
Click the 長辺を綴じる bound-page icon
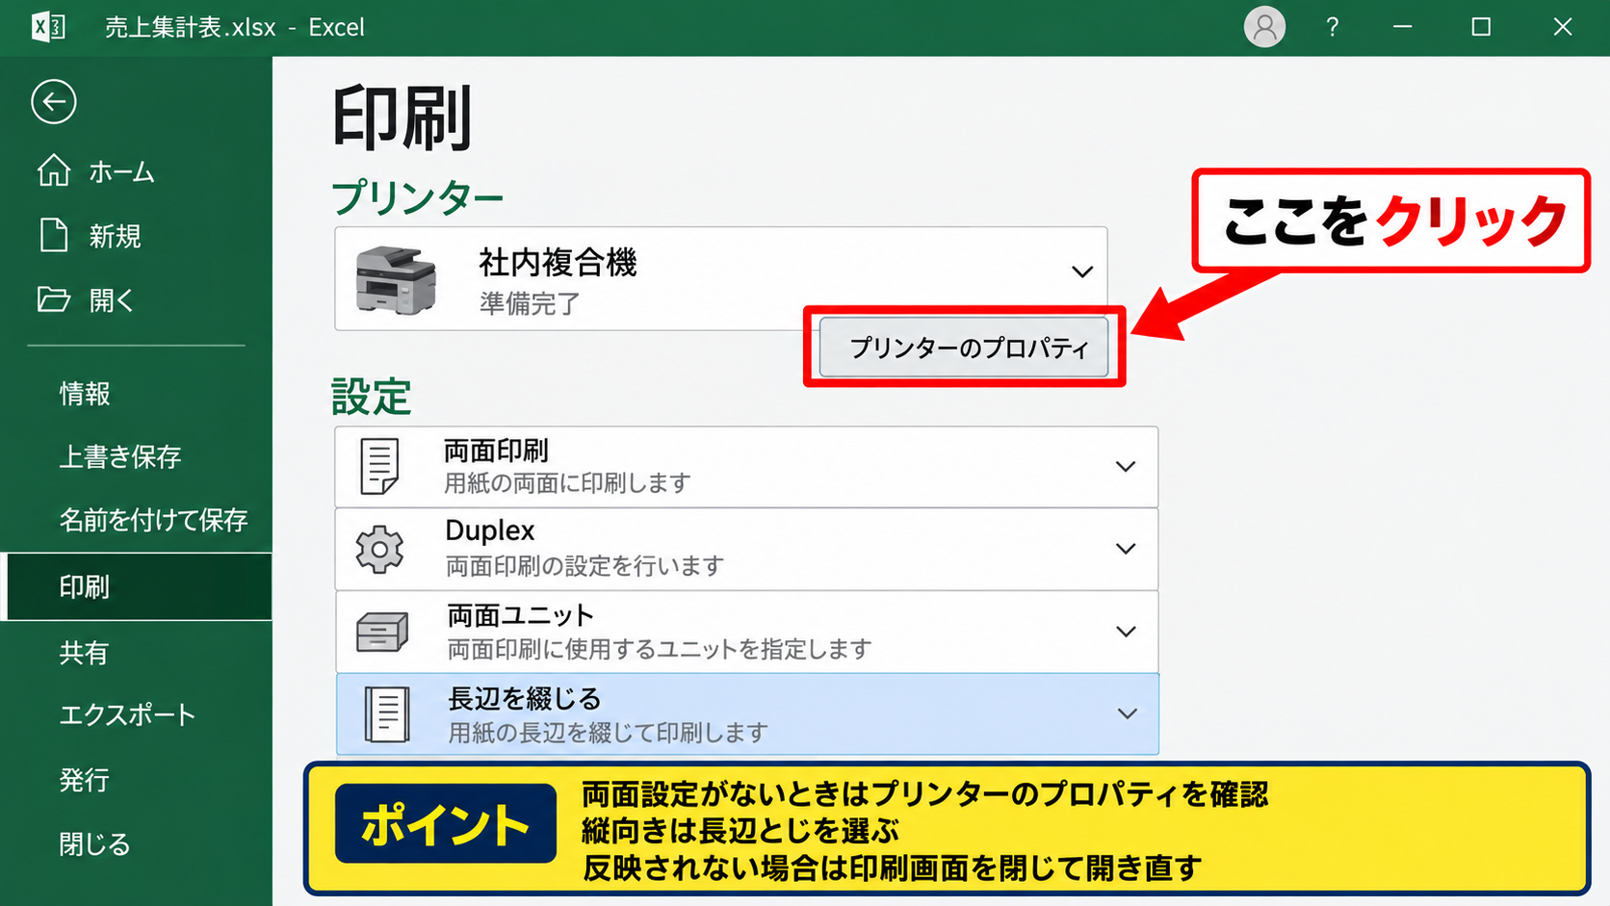[x=387, y=714]
